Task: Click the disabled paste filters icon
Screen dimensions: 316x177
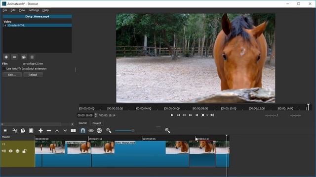Action: tap(32, 57)
